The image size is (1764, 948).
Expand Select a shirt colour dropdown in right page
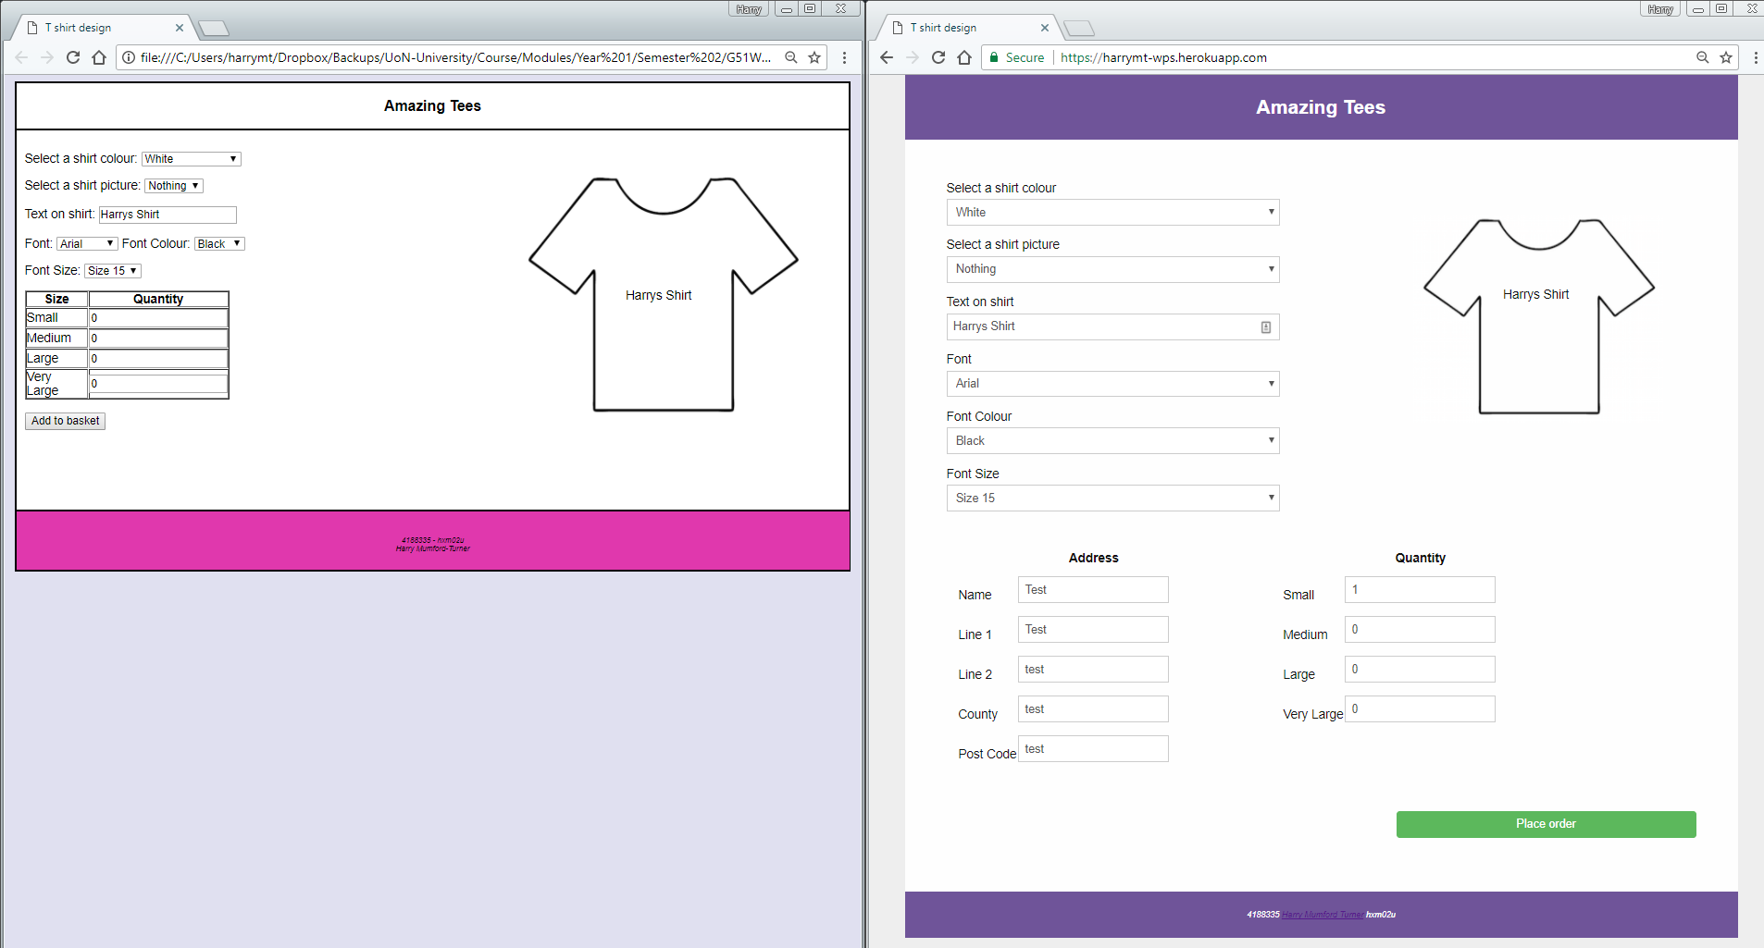pos(1112,213)
